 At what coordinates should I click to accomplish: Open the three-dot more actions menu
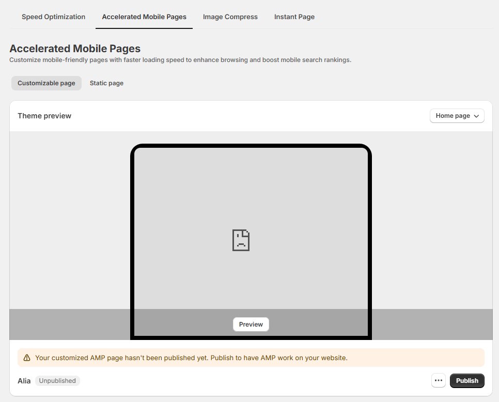point(439,381)
